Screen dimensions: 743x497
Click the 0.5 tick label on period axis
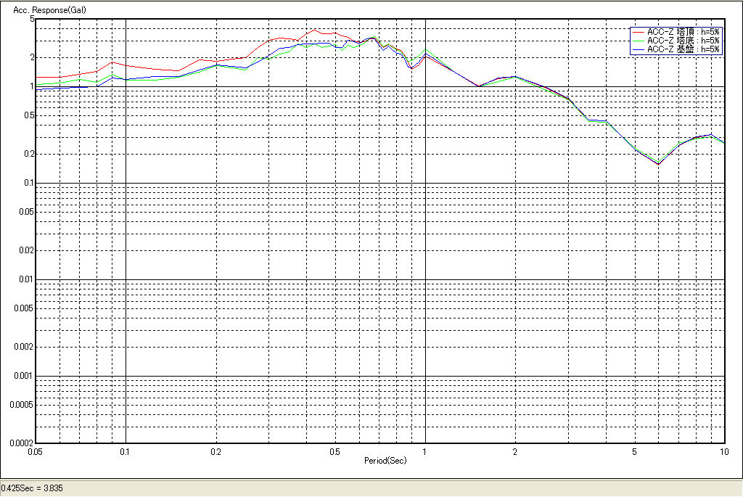point(334,451)
